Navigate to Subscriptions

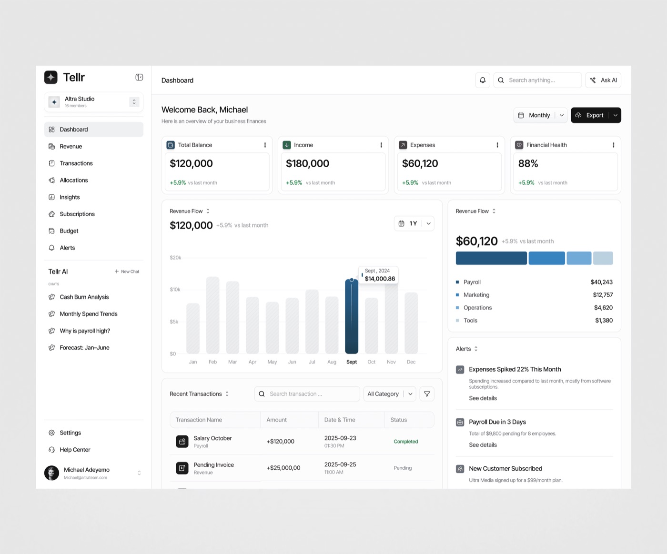coord(94,214)
